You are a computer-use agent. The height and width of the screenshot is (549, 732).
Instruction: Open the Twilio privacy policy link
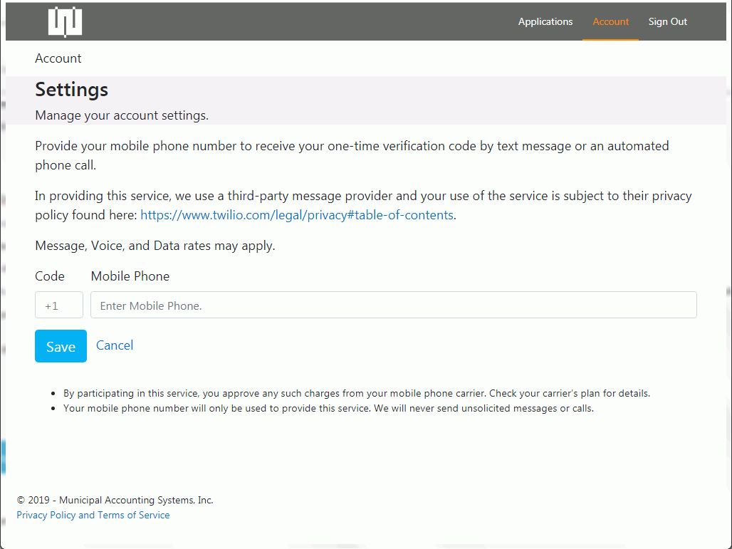click(x=296, y=215)
